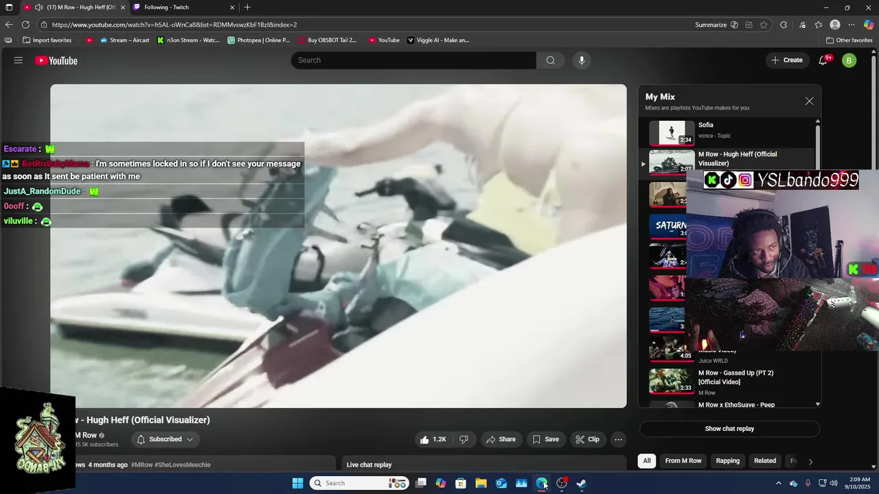Click Show chat replay button
This screenshot has height=494, width=879.
(729, 429)
